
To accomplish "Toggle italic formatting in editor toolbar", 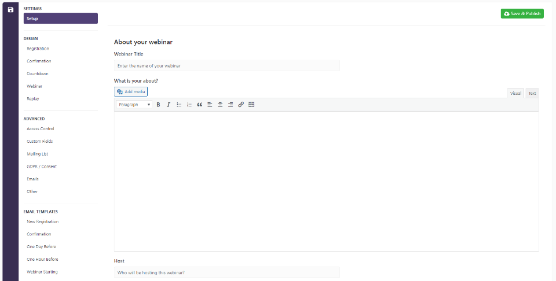I will (x=169, y=105).
